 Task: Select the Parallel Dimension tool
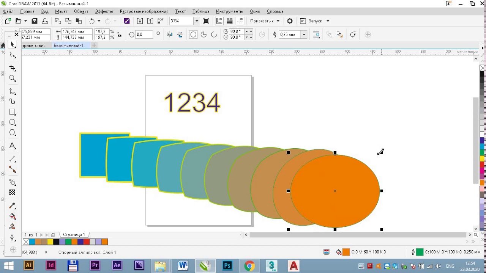pos(12,159)
